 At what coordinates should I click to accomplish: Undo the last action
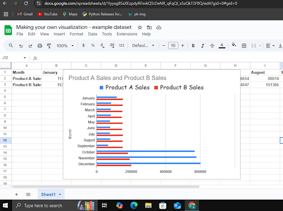21,46
